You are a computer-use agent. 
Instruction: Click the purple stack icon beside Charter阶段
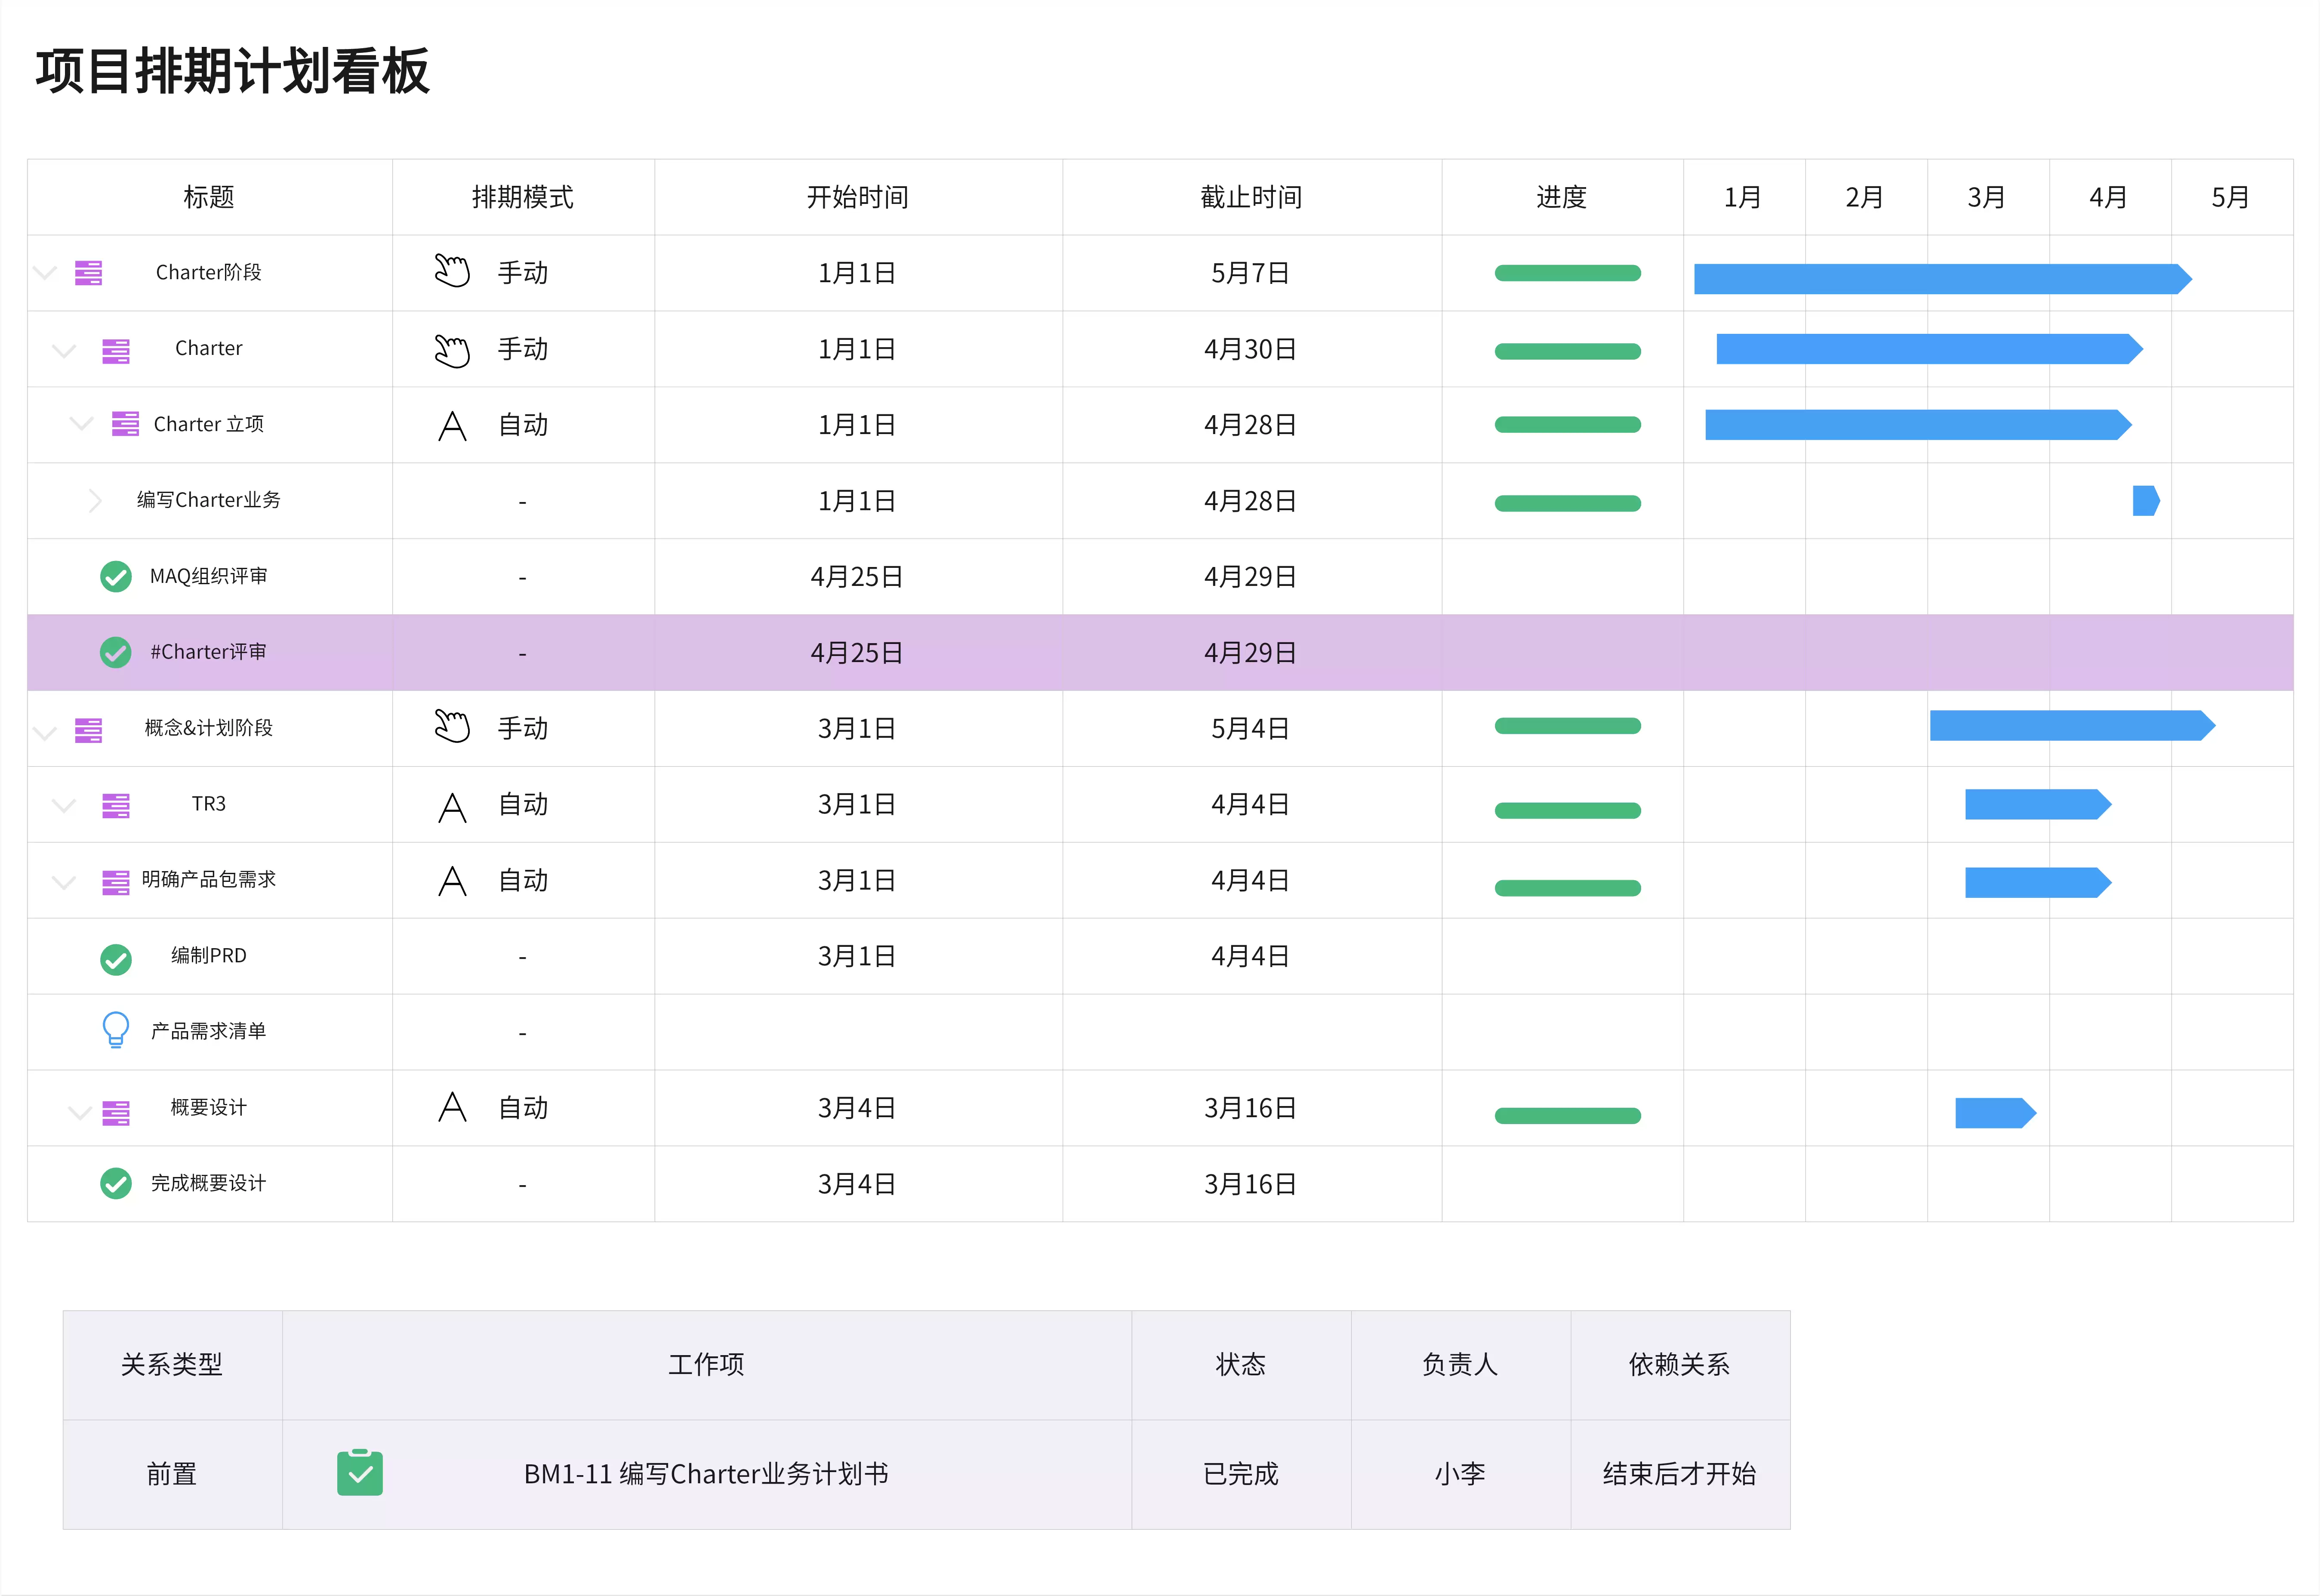[88, 273]
